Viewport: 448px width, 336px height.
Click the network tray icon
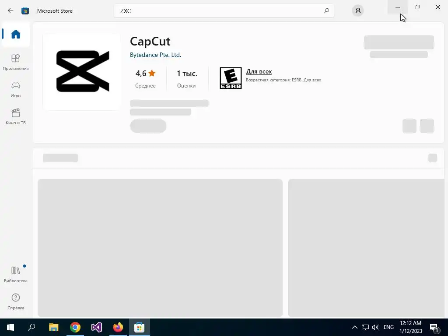click(365, 327)
